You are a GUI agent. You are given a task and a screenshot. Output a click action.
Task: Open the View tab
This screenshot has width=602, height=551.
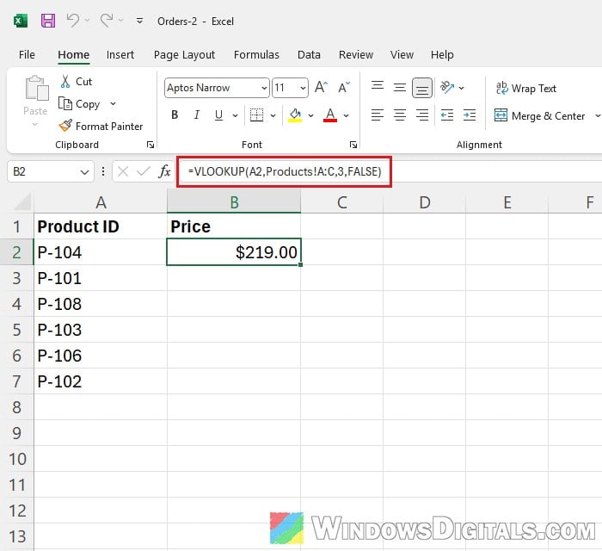[402, 55]
